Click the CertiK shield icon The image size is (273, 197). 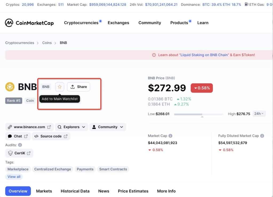(x=10, y=153)
